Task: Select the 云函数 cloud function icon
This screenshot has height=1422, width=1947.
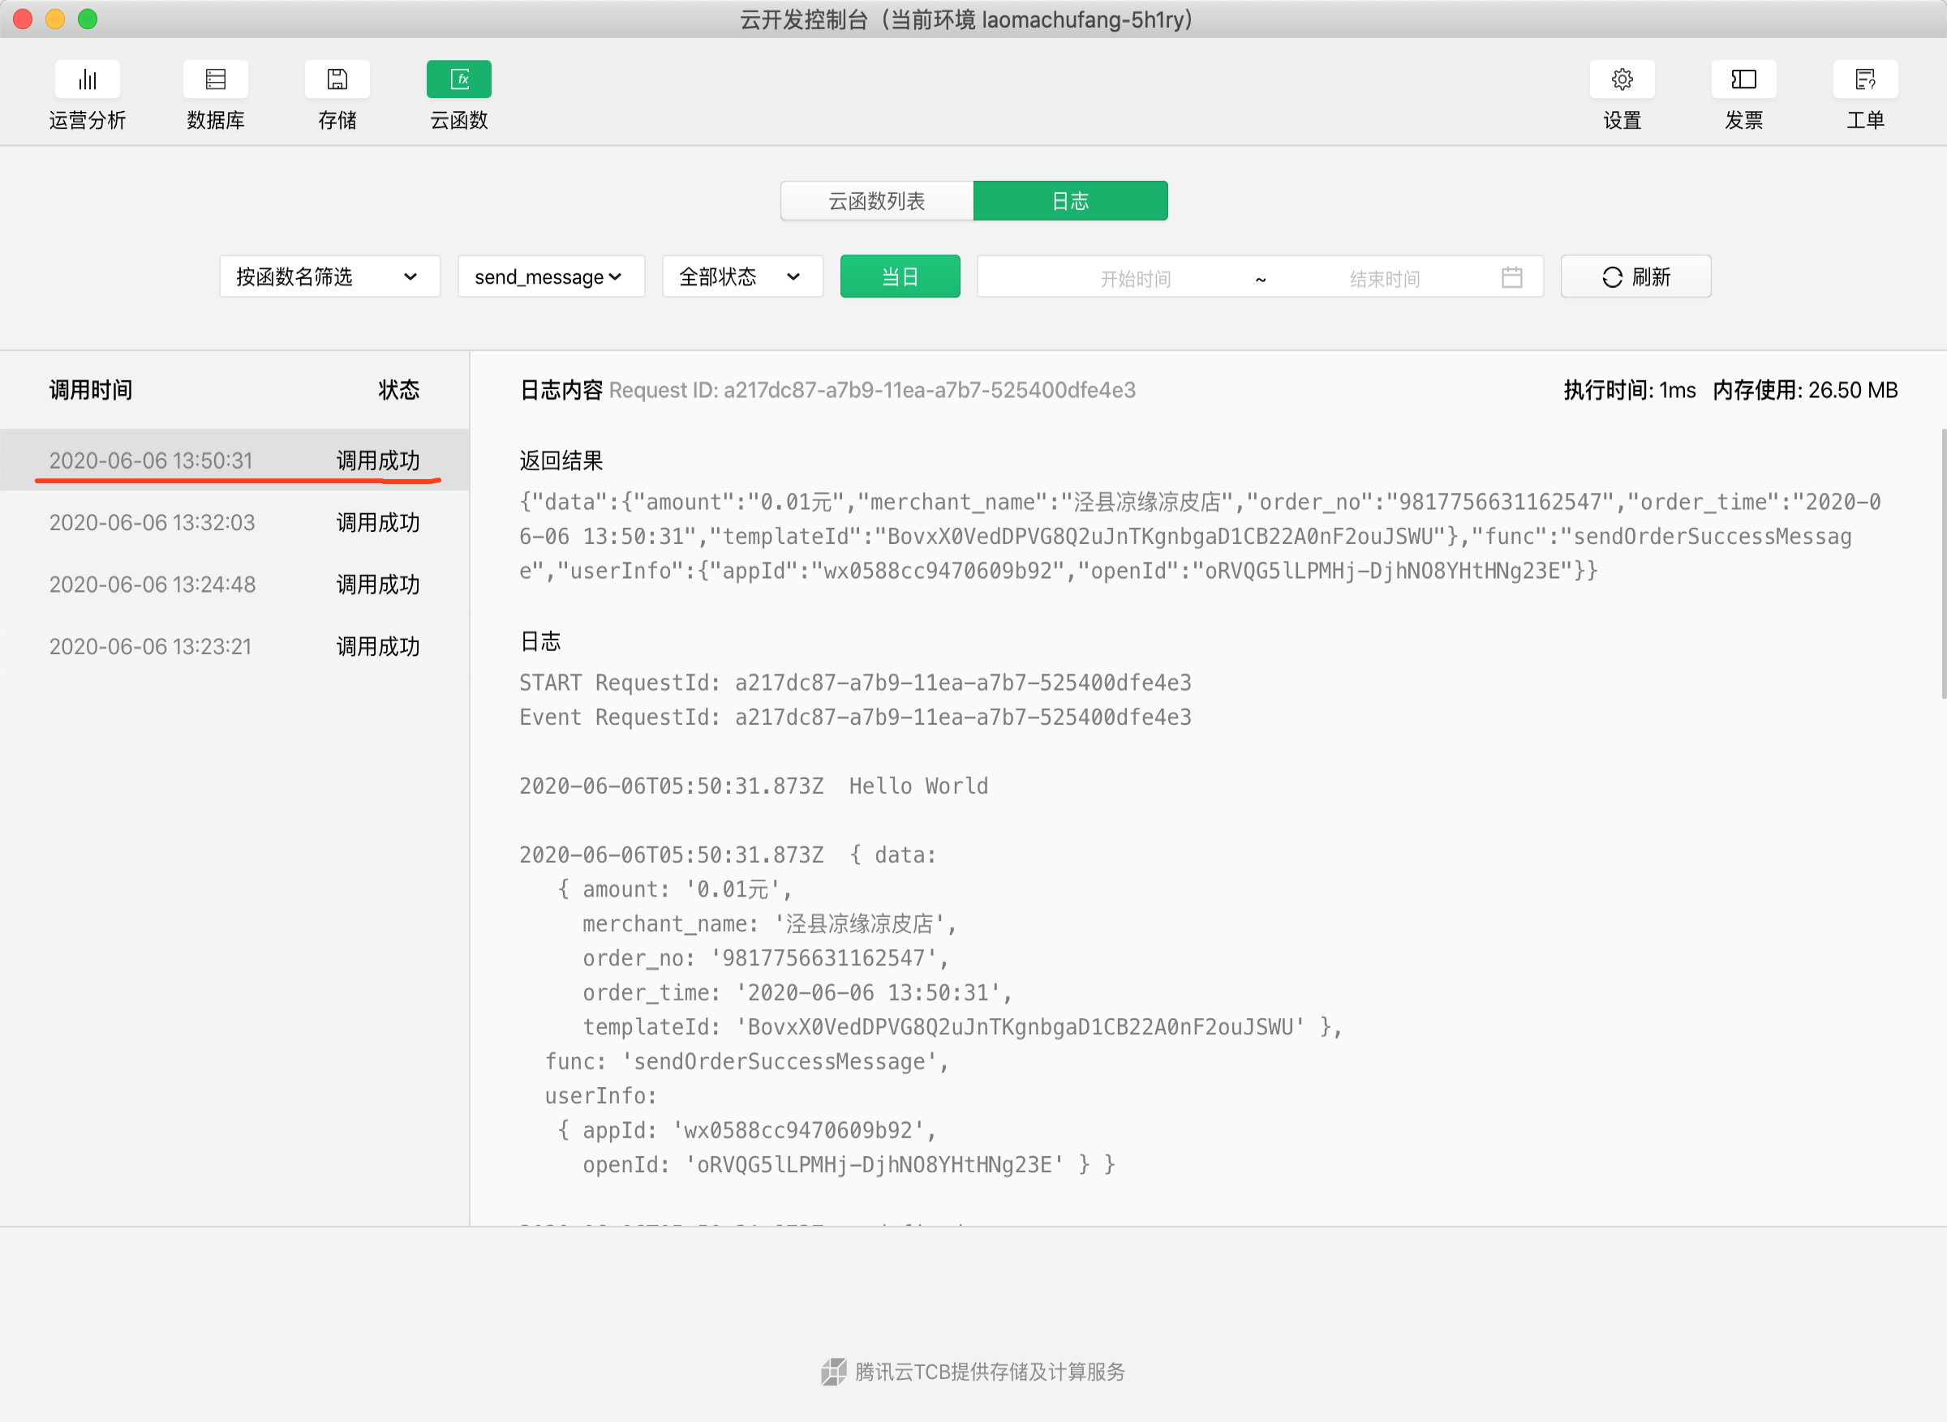Action: click(x=458, y=80)
